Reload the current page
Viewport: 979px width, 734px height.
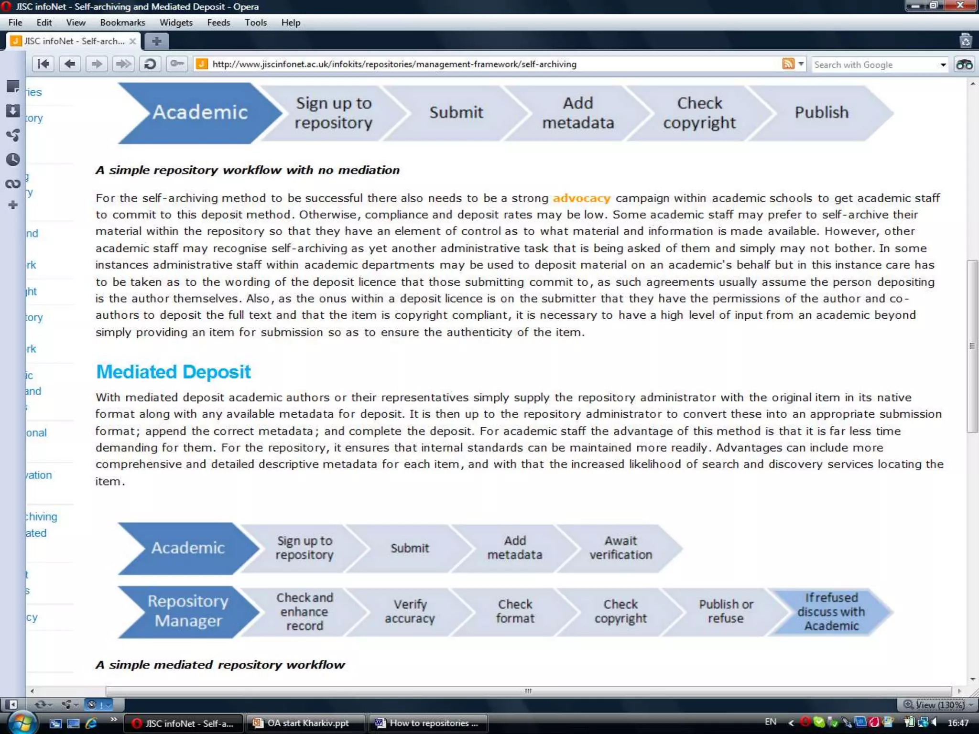pos(150,64)
